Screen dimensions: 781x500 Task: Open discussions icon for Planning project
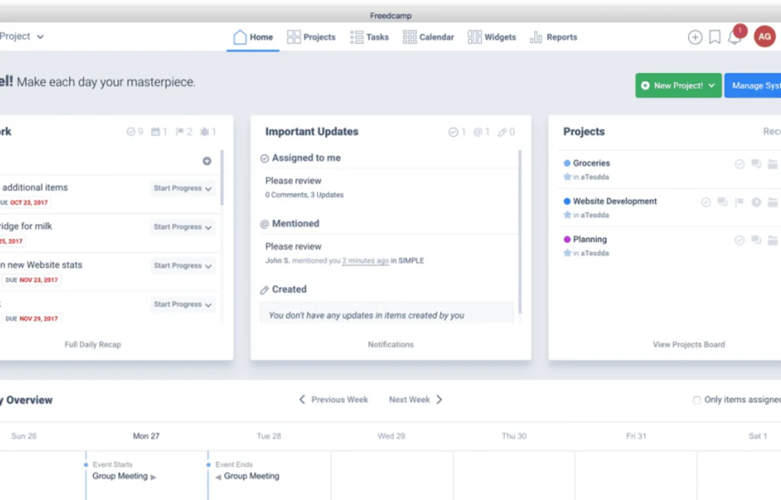tap(756, 240)
